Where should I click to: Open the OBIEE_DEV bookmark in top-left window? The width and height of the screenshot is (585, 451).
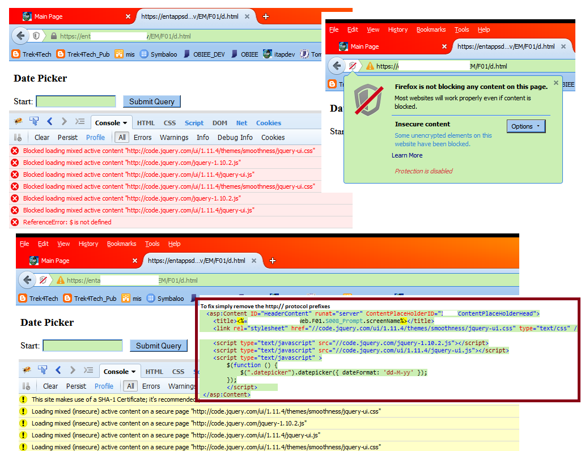(x=205, y=54)
